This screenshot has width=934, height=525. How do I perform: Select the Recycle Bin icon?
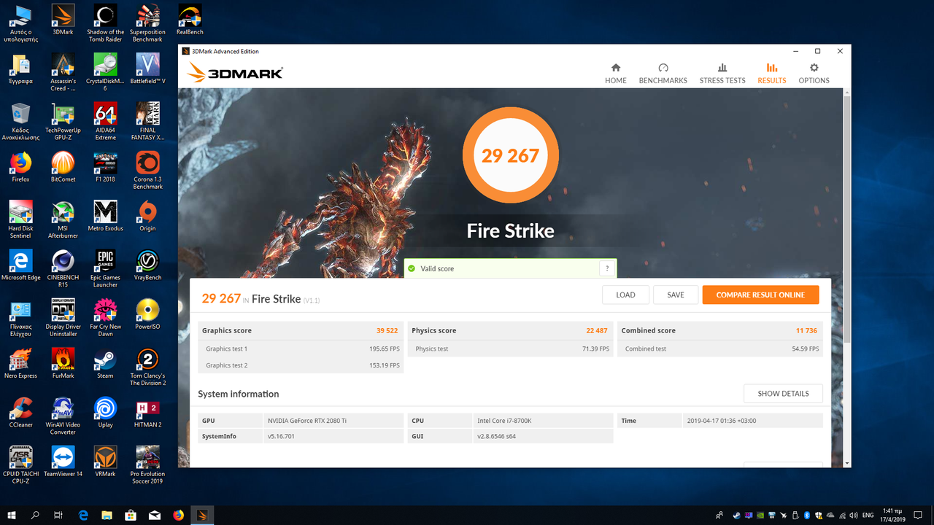(20, 122)
